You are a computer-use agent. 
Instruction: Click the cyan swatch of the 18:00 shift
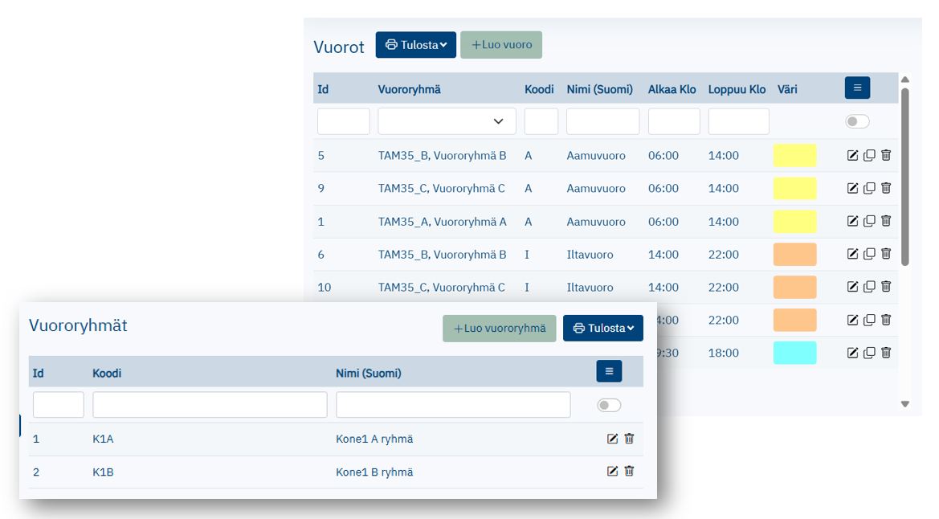click(794, 353)
